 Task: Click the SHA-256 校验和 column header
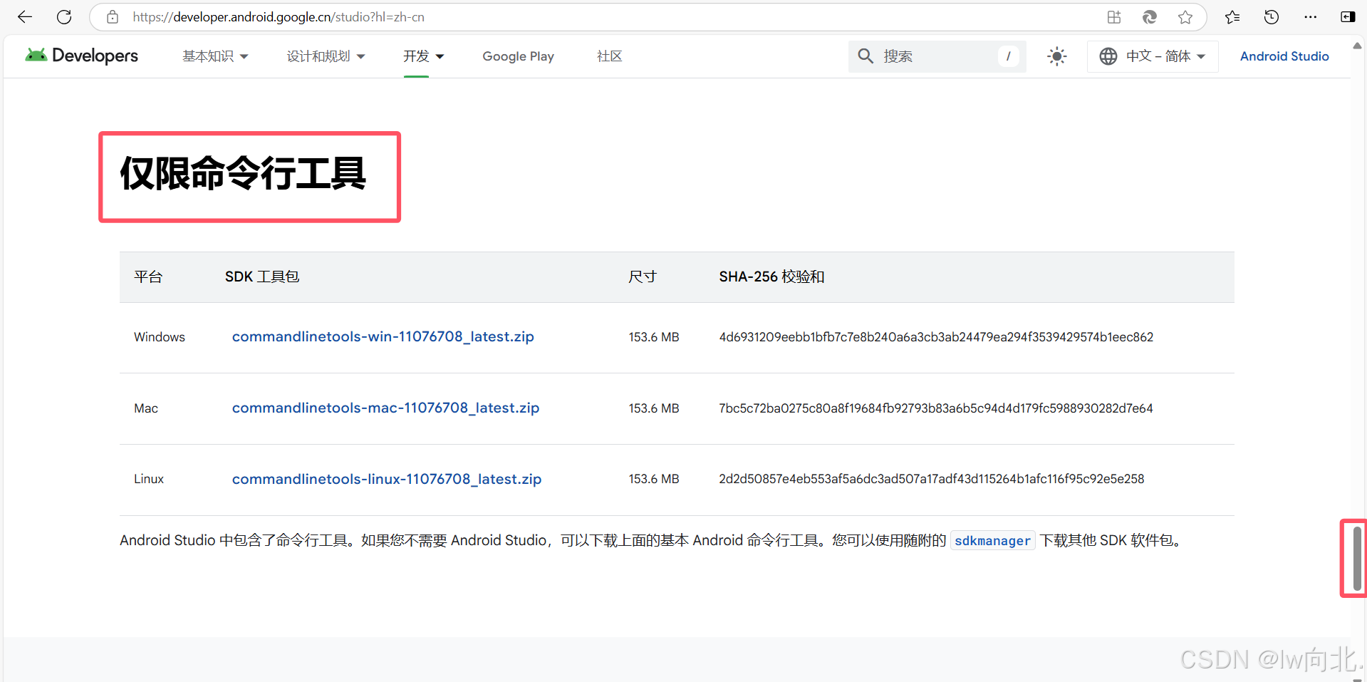[x=771, y=277]
